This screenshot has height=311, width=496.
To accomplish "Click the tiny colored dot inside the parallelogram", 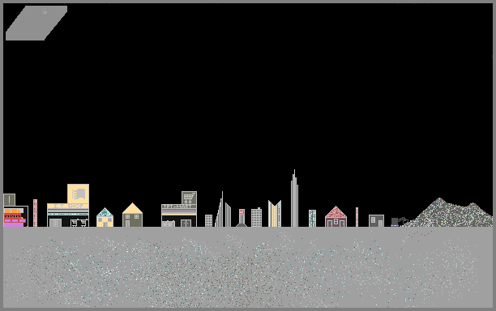I will 45,13.
